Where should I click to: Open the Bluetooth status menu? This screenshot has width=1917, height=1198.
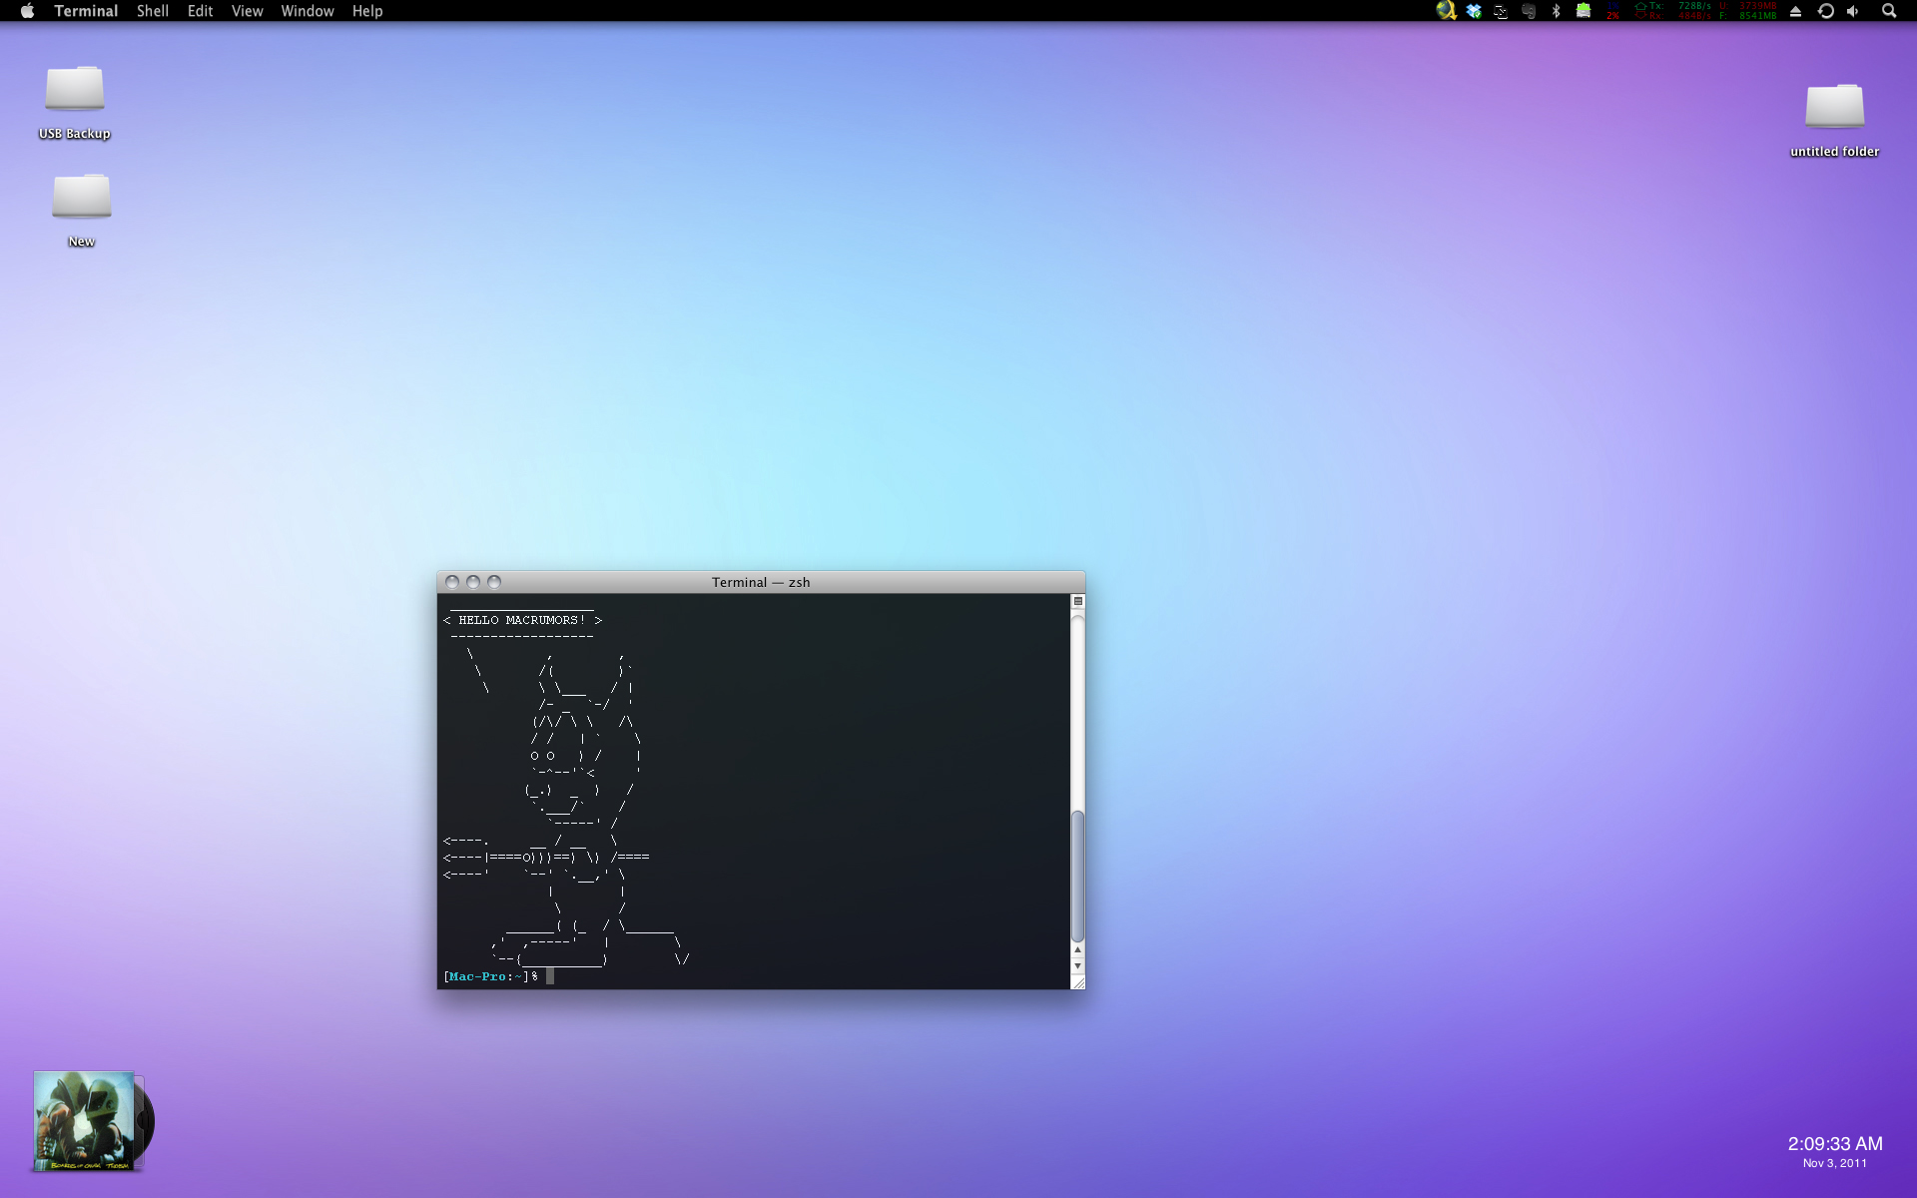pos(1556,11)
